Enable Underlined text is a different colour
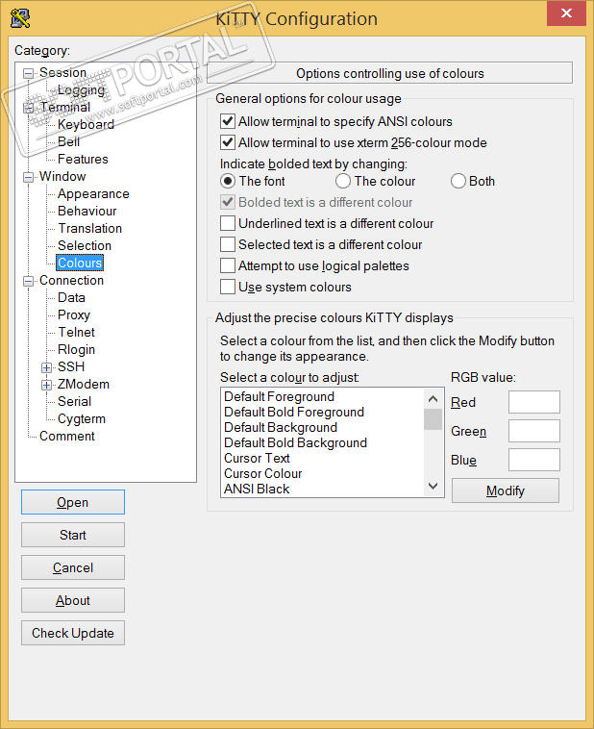Viewport: 594px width, 729px height. [x=227, y=224]
